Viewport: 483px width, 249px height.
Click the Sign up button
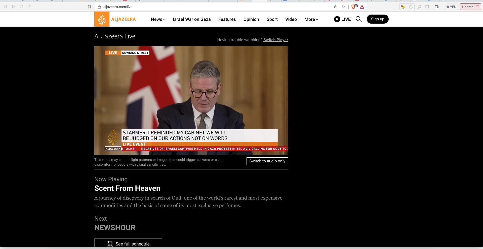[378, 19]
